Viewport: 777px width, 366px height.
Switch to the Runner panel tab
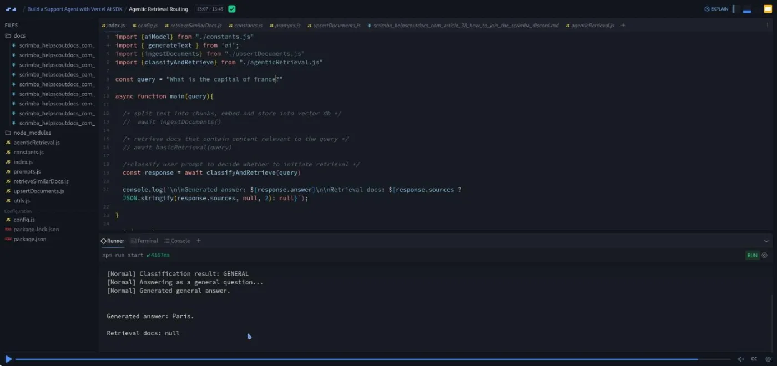113,241
